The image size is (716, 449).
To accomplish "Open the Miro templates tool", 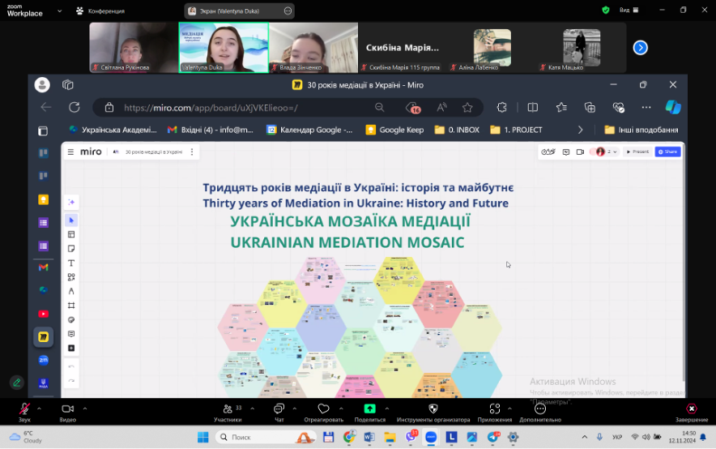I will pyautogui.click(x=71, y=234).
